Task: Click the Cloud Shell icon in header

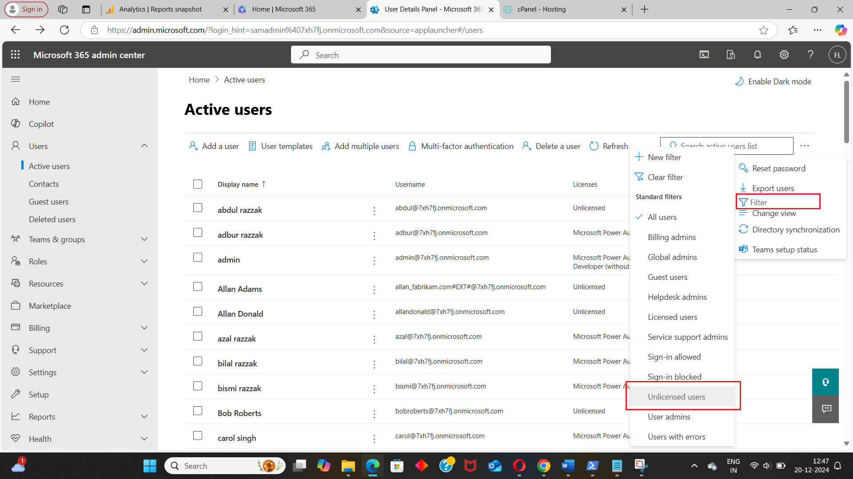Action: coord(704,55)
